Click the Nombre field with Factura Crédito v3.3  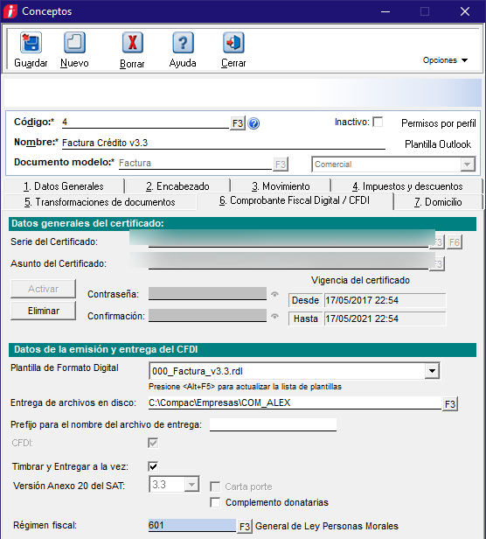(223, 143)
